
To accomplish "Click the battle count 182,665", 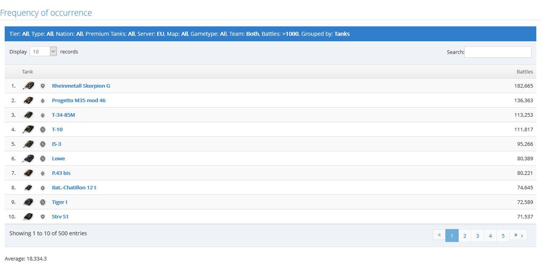I will [524, 86].
